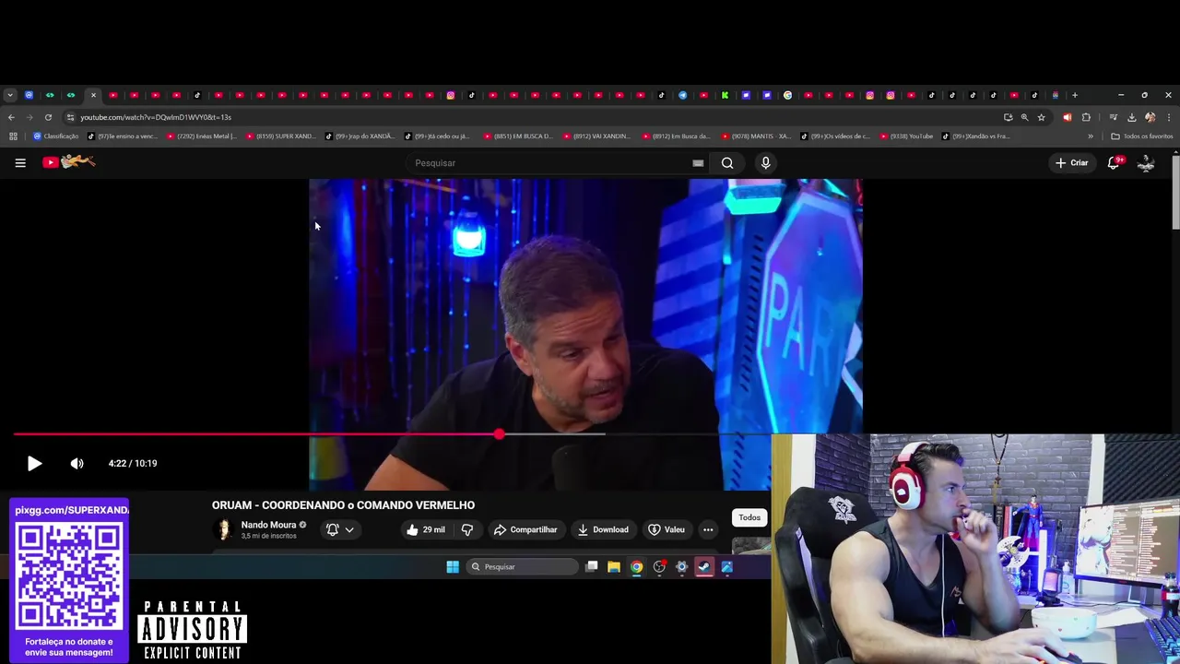Switch to the green K (Kick) tab
This screenshot has width=1180, height=664.
[725, 95]
